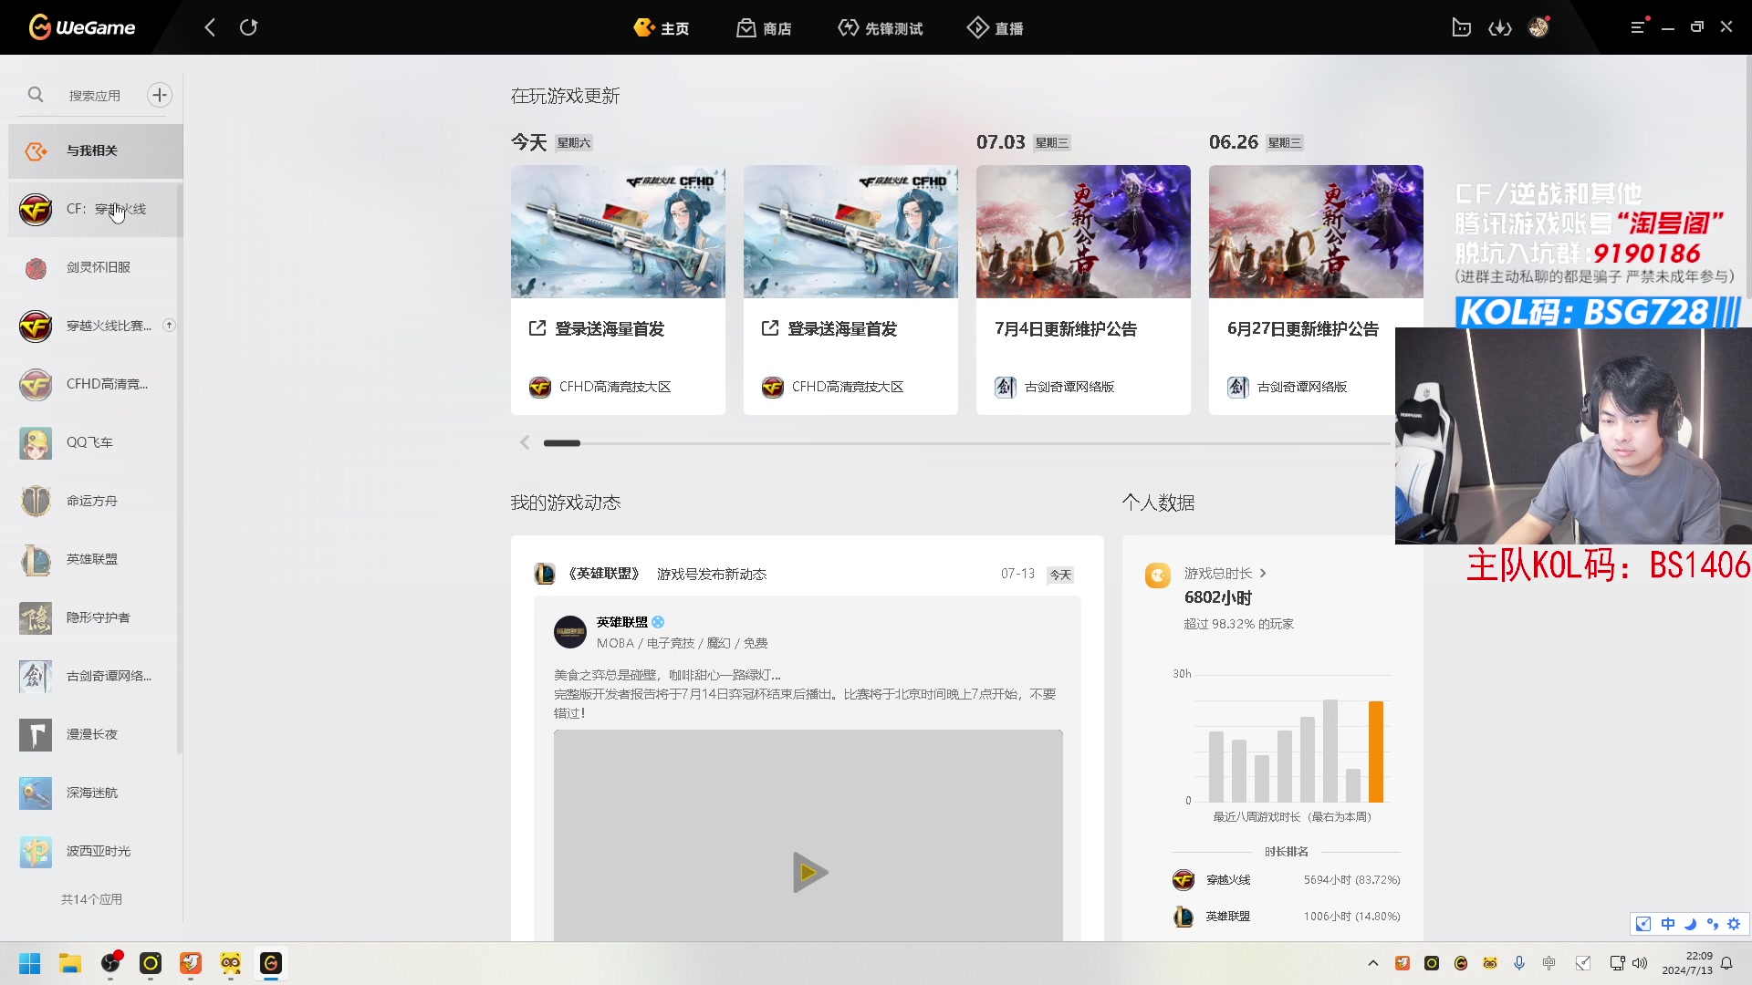Open 穿越火线 row in 时长排名

pyautogui.click(x=1287, y=880)
